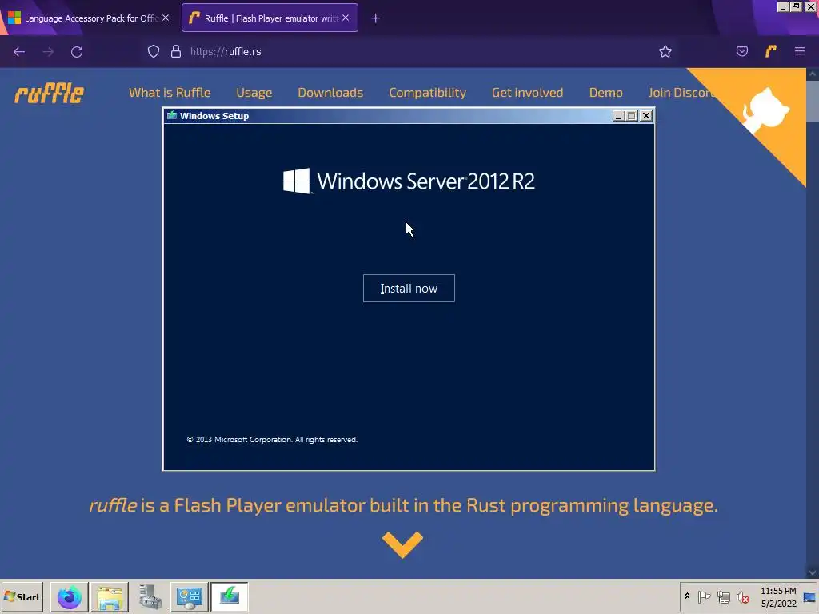Open the taskbar clock and date
819x614 pixels.
[778, 596]
